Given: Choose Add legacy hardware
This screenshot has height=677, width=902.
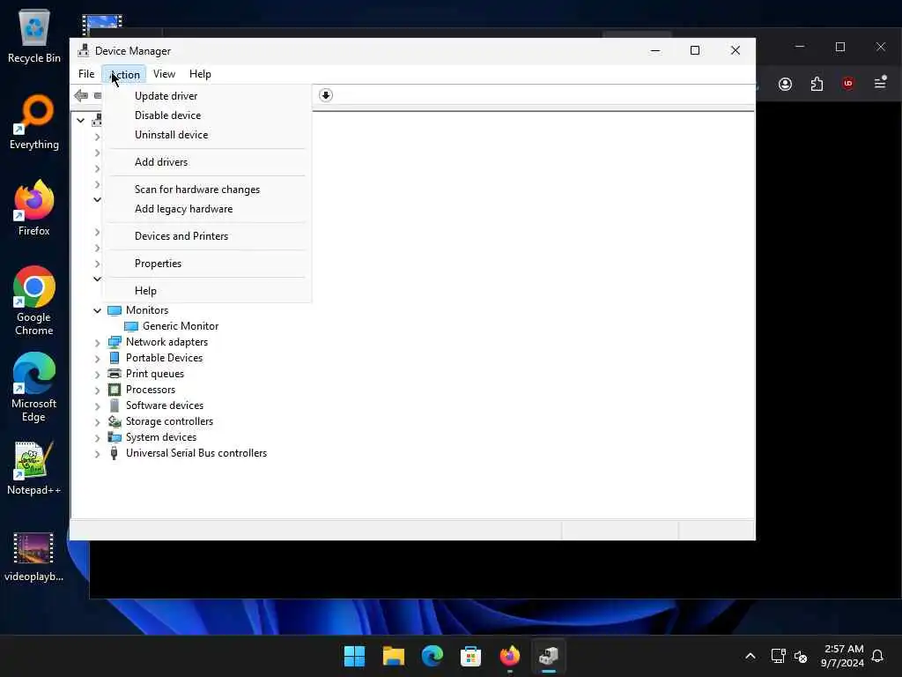Looking at the screenshot, I should [183, 209].
